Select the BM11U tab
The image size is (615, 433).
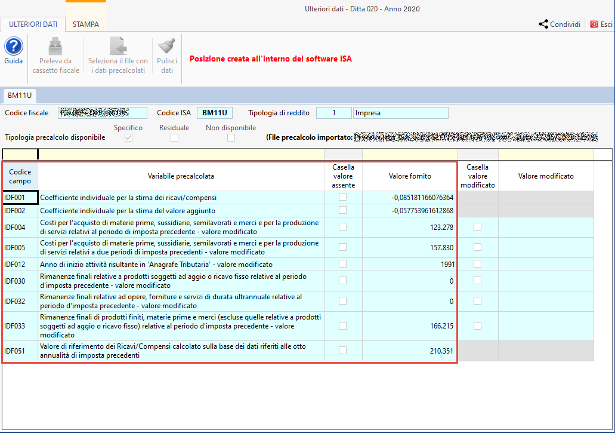[x=20, y=96]
